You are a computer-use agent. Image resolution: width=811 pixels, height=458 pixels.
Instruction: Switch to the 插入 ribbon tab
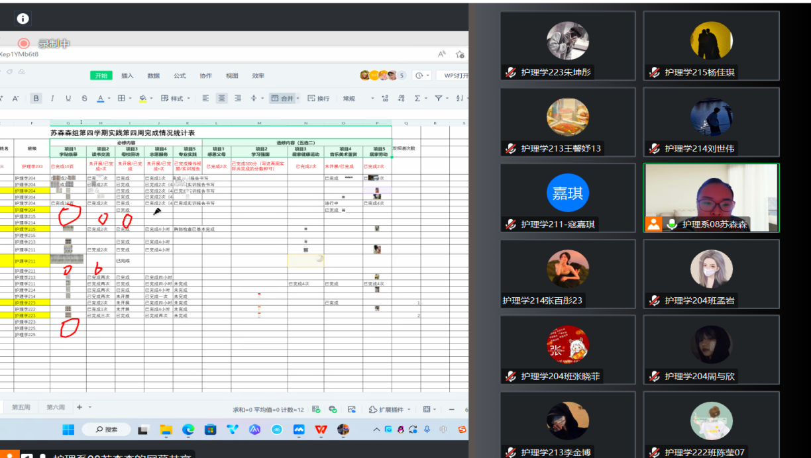[x=127, y=75]
